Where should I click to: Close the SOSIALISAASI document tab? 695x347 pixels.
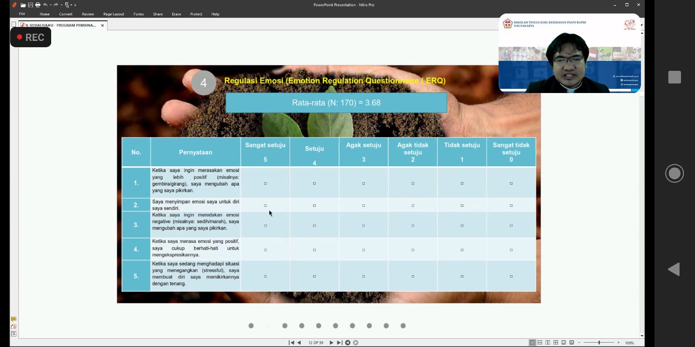pos(102,26)
